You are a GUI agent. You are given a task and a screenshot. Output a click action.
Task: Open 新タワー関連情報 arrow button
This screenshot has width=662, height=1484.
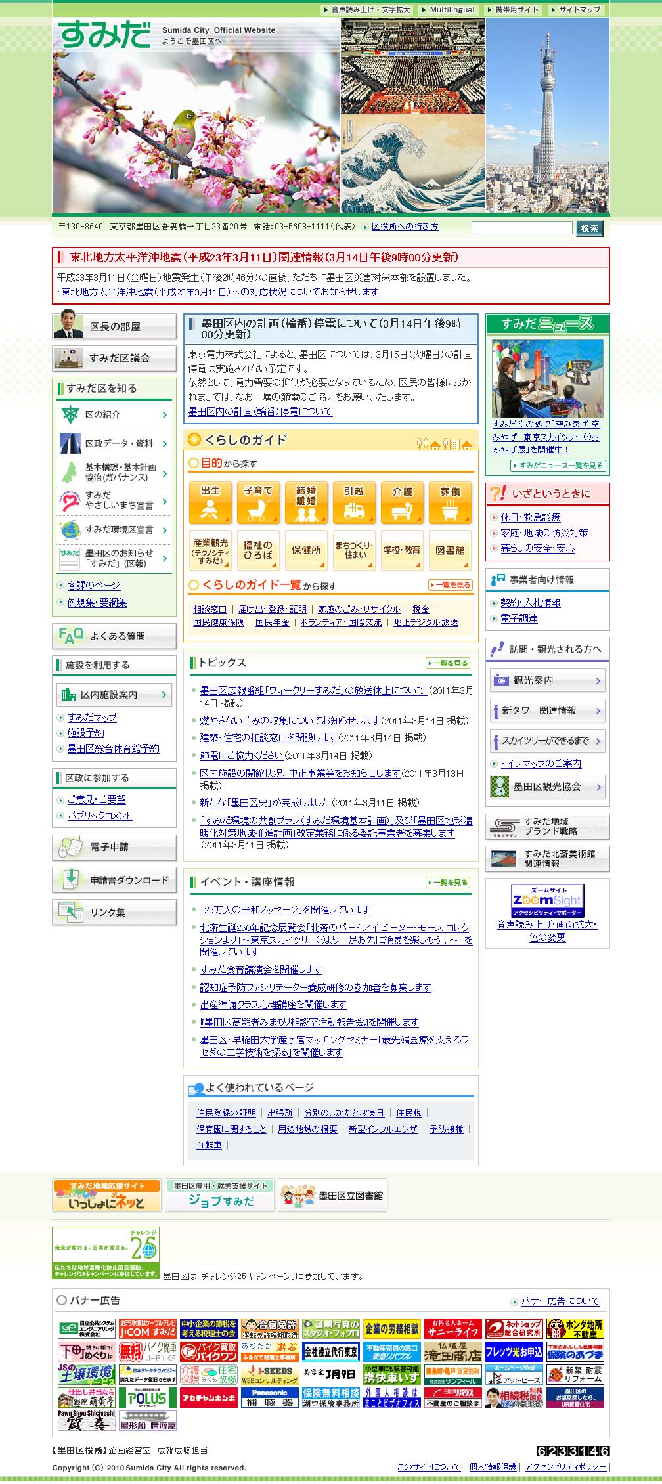click(x=548, y=710)
